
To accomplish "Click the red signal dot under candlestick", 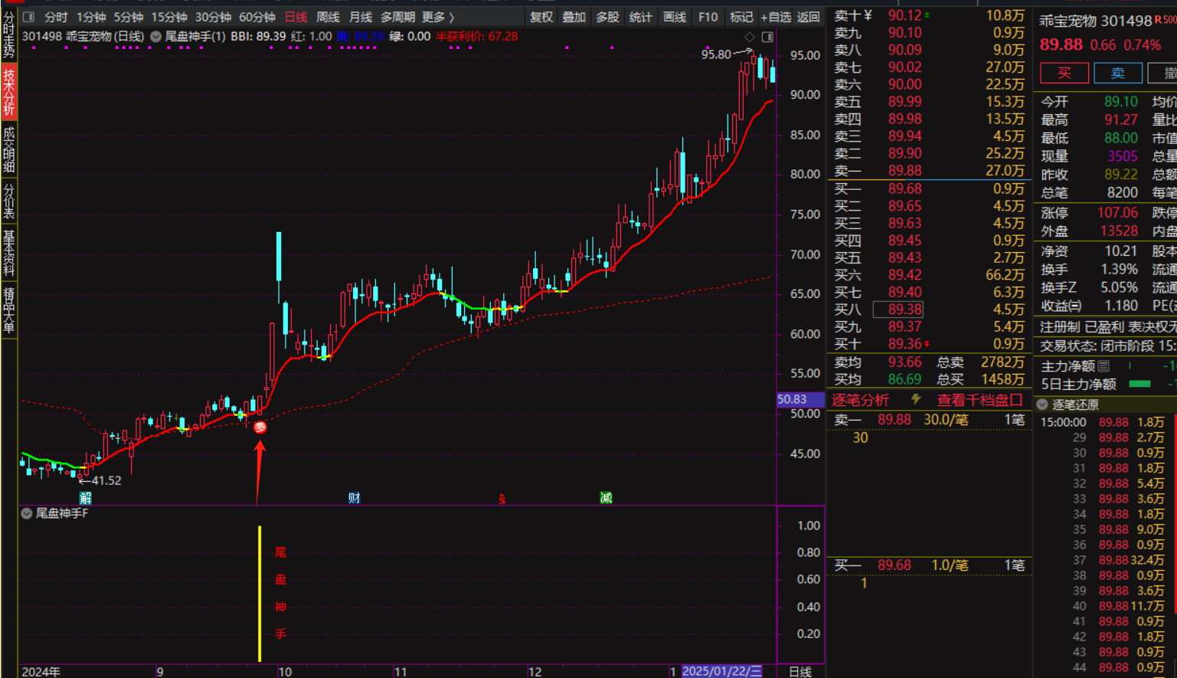I will point(260,427).
